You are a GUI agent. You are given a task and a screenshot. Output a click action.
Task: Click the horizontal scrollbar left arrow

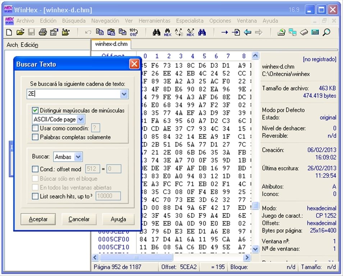(95, 257)
